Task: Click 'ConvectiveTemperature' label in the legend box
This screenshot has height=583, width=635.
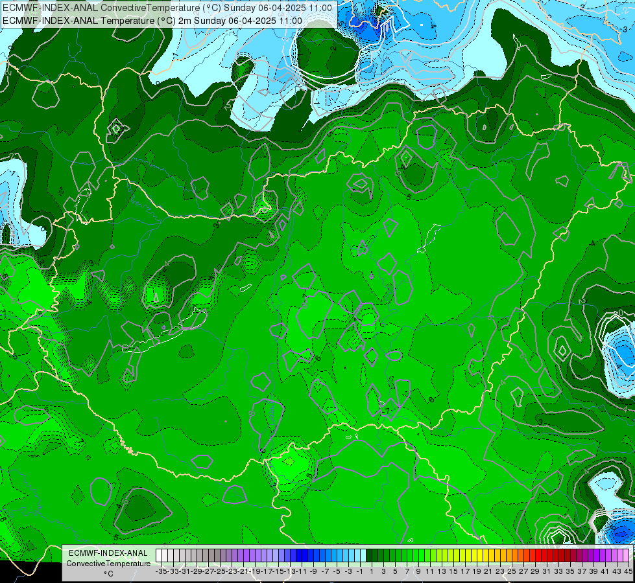Action: pos(108,564)
